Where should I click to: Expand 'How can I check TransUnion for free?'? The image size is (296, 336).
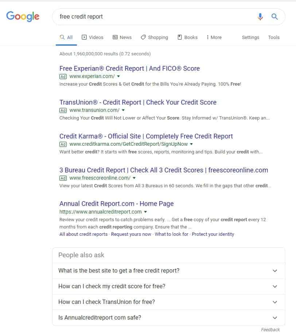(x=168, y=302)
